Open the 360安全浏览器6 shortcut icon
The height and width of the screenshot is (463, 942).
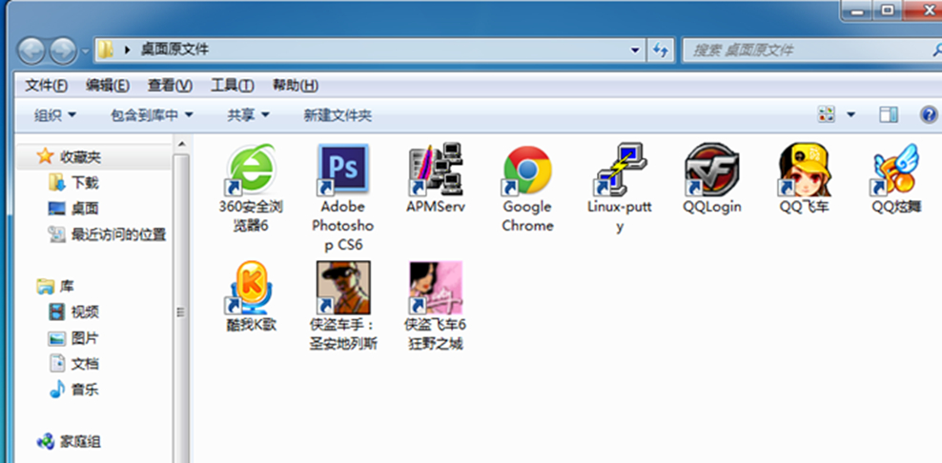point(251,170)
